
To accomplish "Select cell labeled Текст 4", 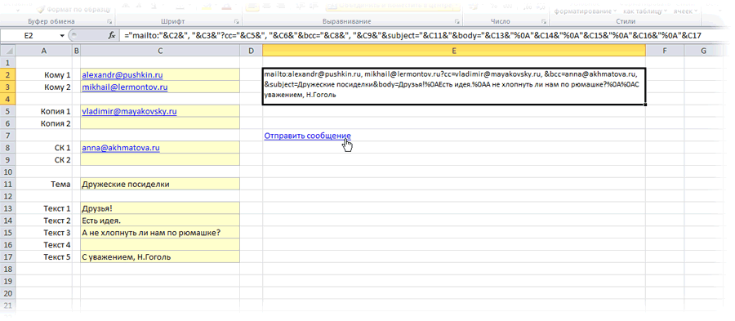I will tap(44, 245).
